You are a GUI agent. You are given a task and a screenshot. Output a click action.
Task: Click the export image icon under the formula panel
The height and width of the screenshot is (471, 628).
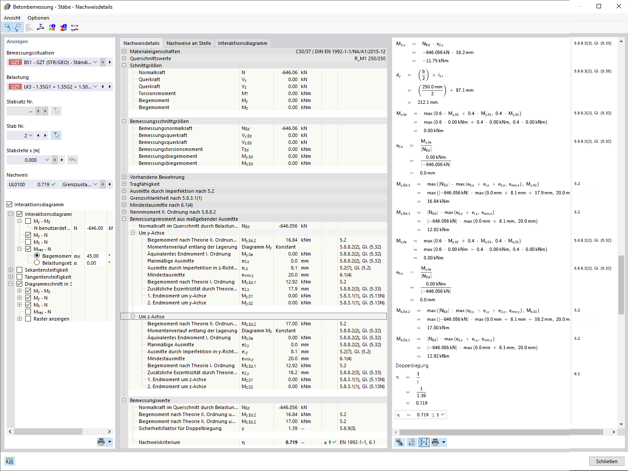(399, 442)
